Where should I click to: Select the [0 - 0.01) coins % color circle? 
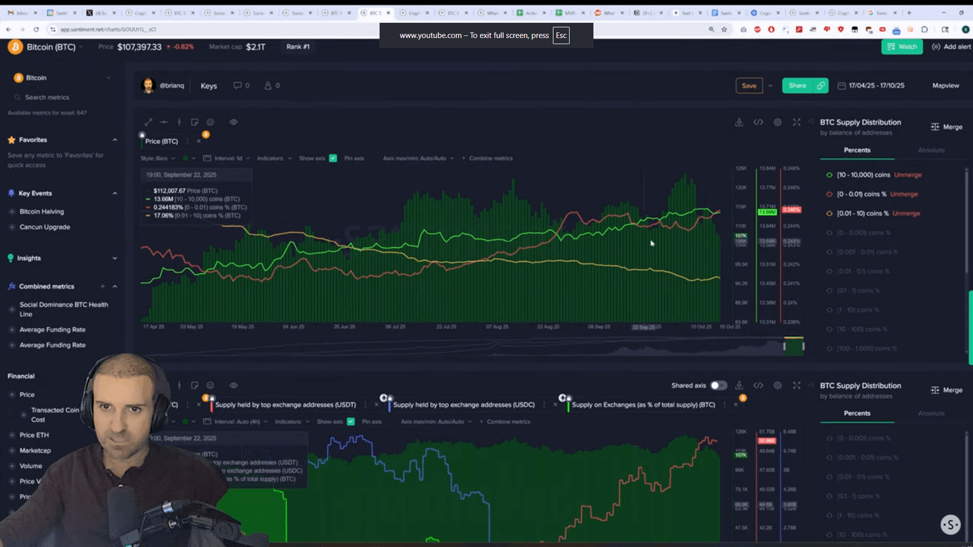point(829,194)
